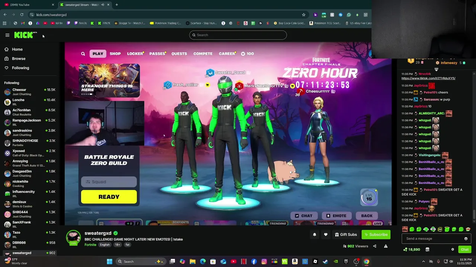Open Ac7ionMan channel in Following list
The height and width of the screenshot is (267, 476).
30,112
